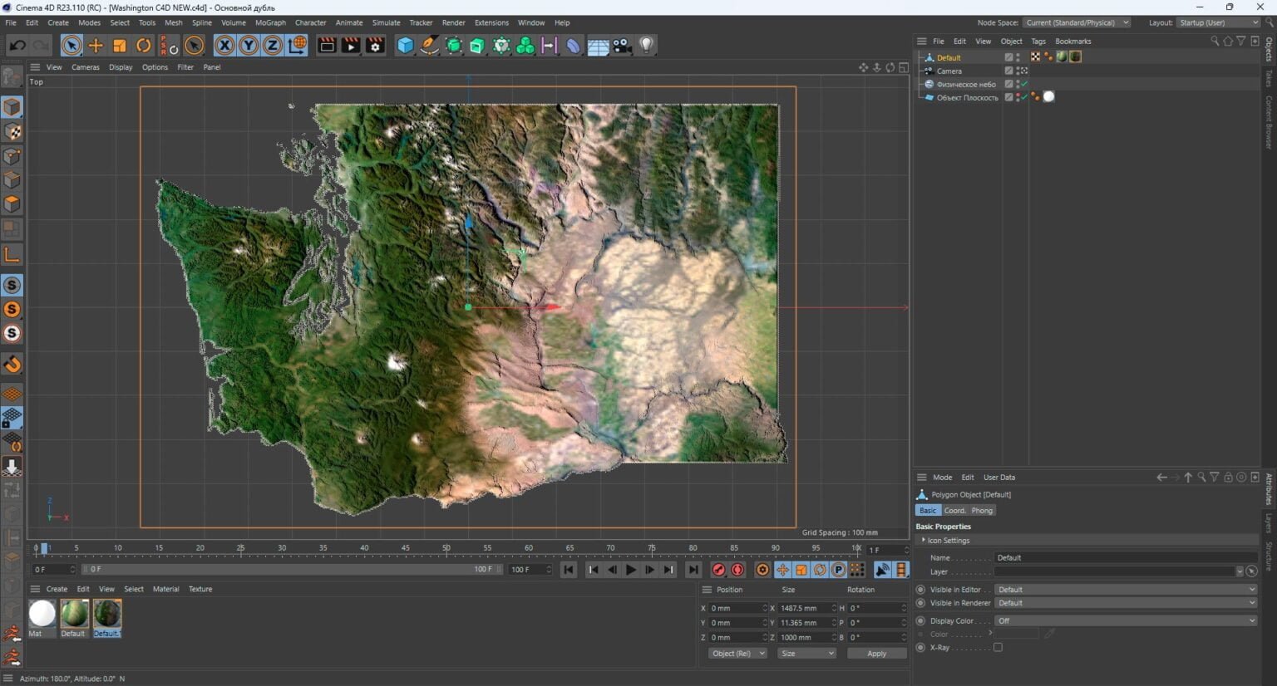This screenshot has height=686, width=1277.
Task: Enable the X axis constraint
Action: pos(224,46)
